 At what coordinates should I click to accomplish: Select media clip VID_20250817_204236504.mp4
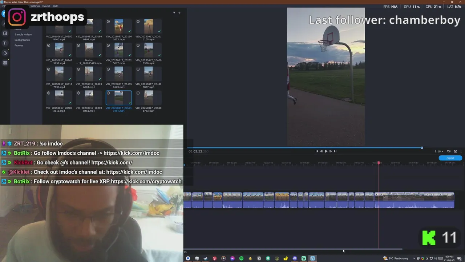click(89, 74)
